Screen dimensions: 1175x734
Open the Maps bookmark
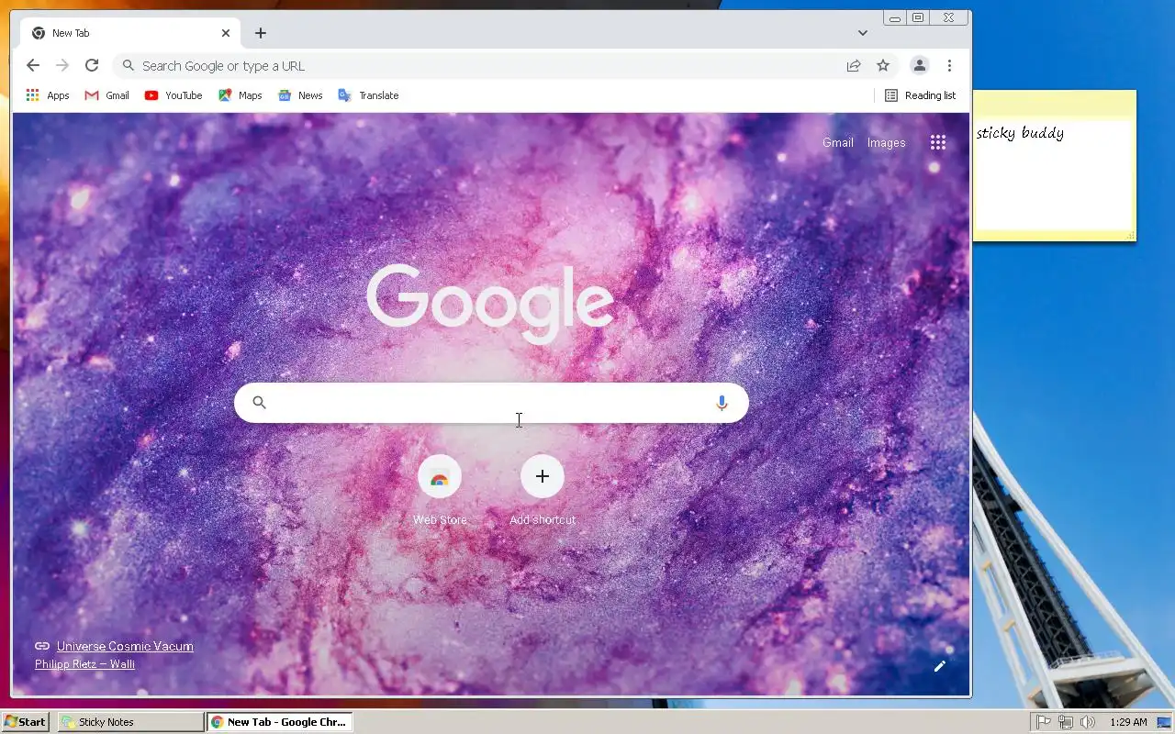(x=241, y=95)
